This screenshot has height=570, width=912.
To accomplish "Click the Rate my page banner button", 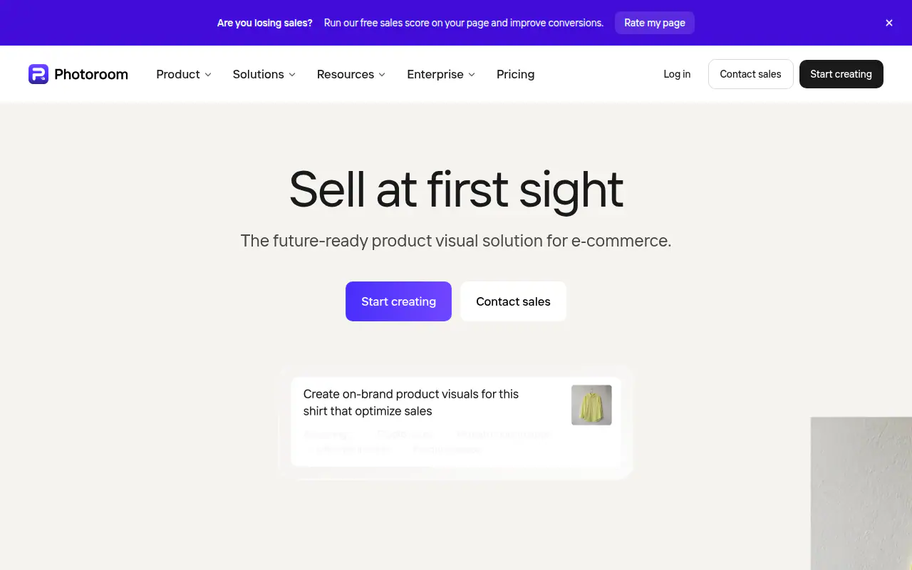I will tap(655, 23).
